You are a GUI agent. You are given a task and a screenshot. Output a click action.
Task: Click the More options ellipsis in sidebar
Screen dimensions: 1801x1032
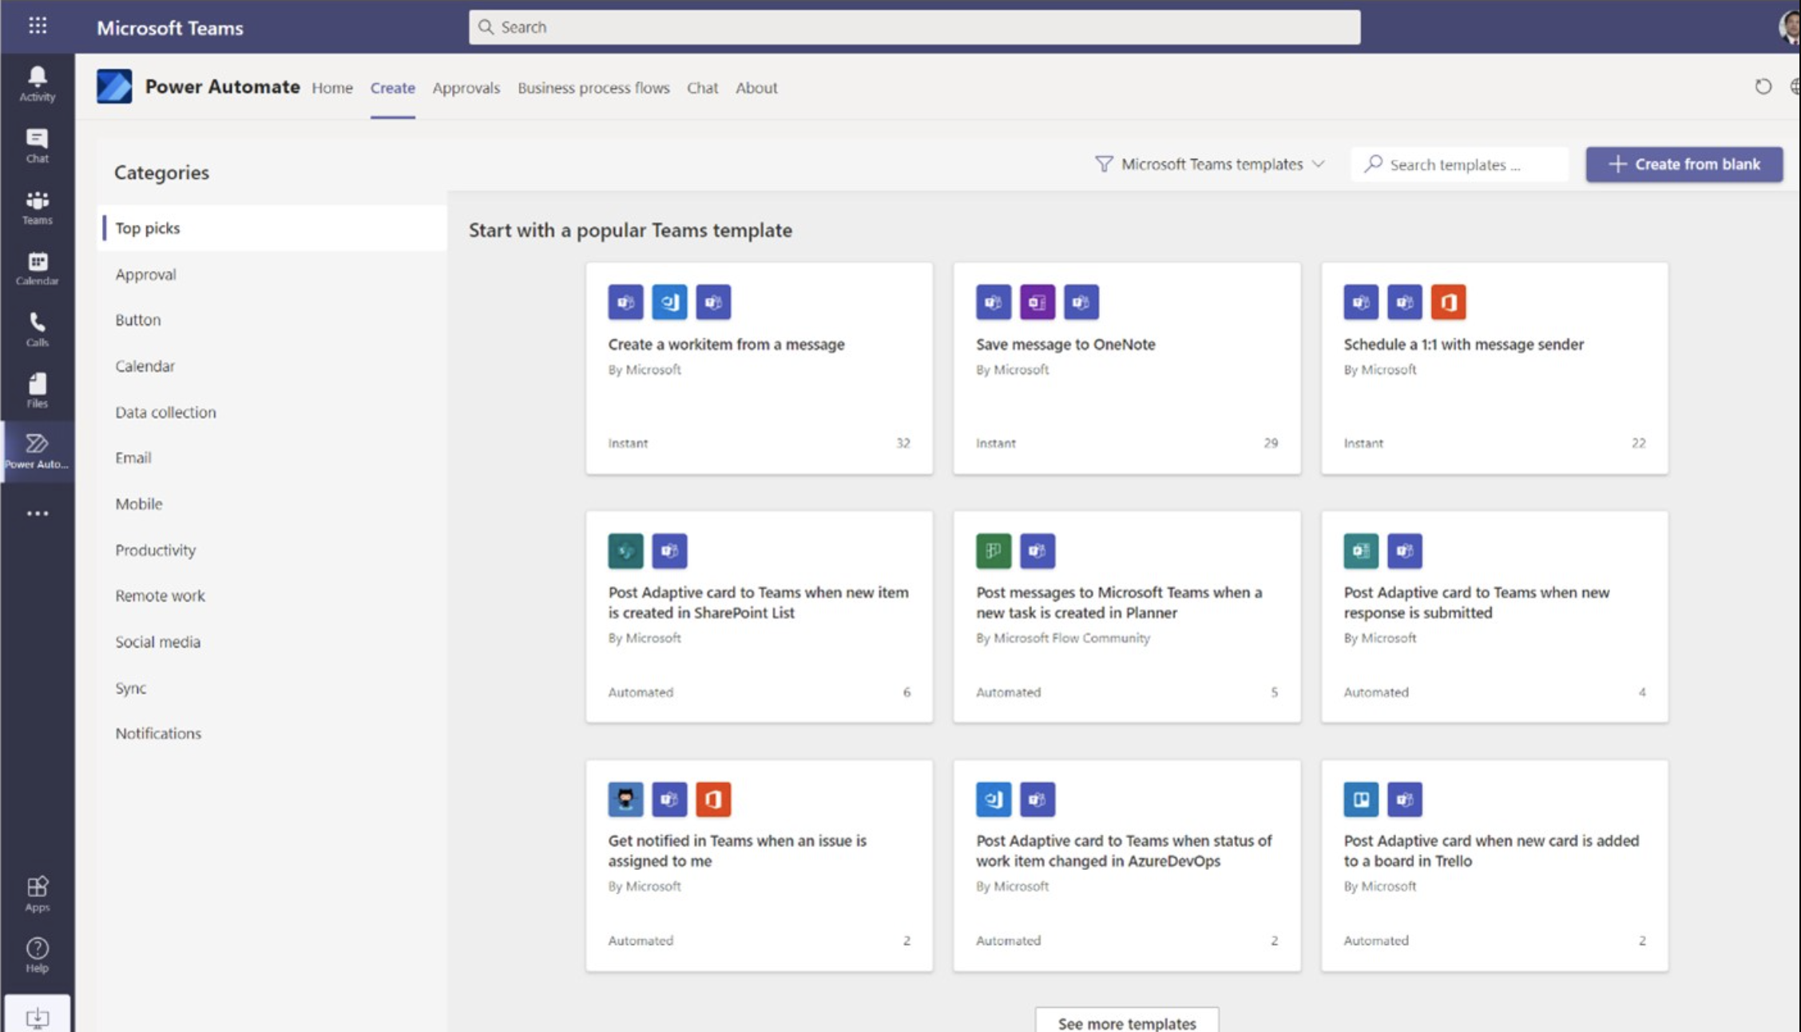click(x=37, y=514)
